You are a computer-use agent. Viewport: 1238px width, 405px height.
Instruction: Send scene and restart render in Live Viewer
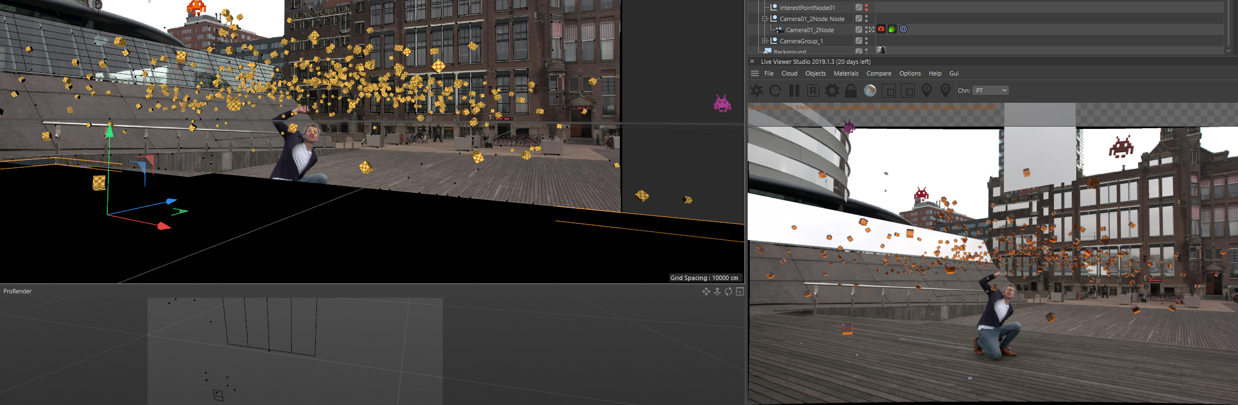point(757,91)
